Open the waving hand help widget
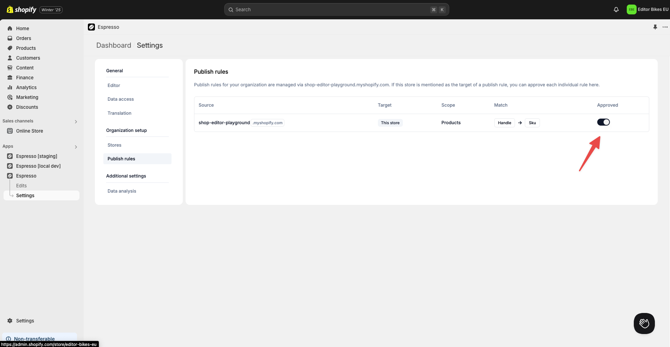 click(x=644, y=323)
